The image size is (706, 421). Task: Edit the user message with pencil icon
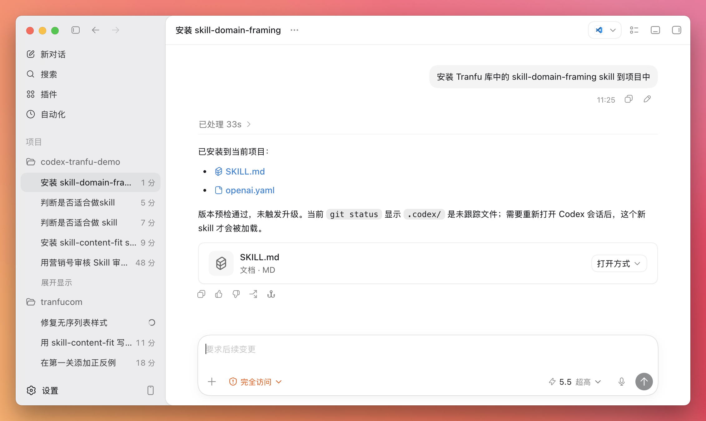tap(647, 99)
